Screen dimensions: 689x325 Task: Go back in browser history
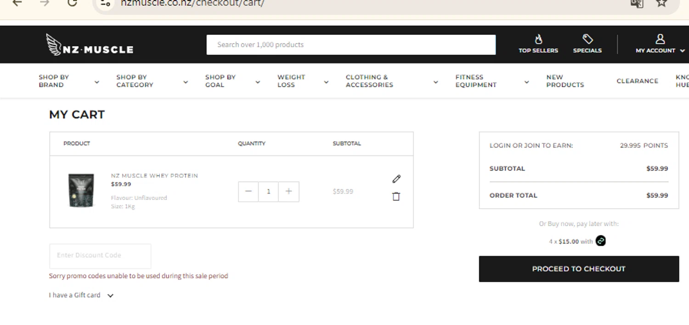tap(17, 3)
